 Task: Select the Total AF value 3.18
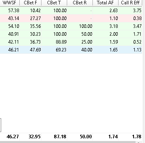click(113, 26)
